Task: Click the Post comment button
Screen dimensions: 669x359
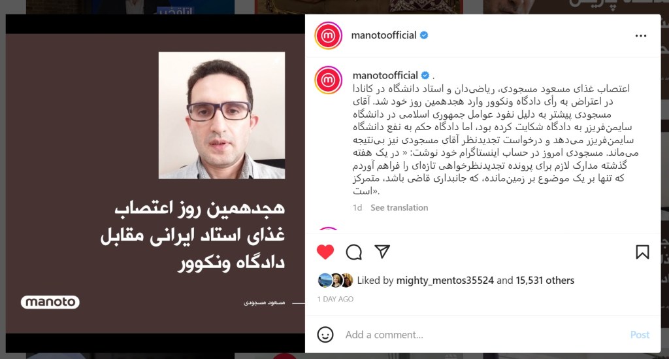Action: tap(640, 335)
